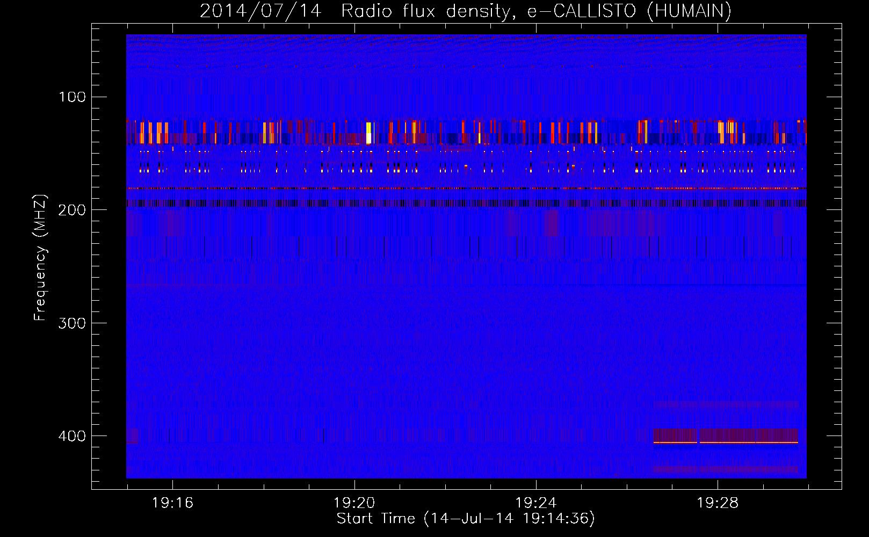
Task: Click the 200 MHz frequency tick label
Action: pos(73,210)
